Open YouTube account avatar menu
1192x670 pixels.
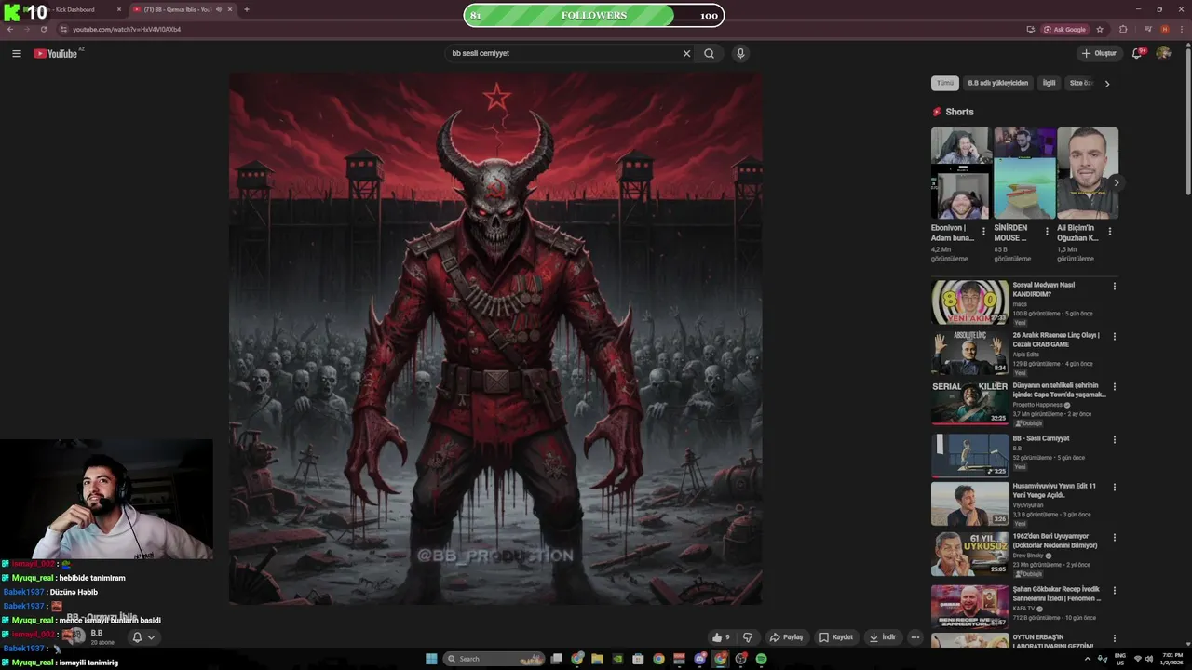click(1163, 53)
